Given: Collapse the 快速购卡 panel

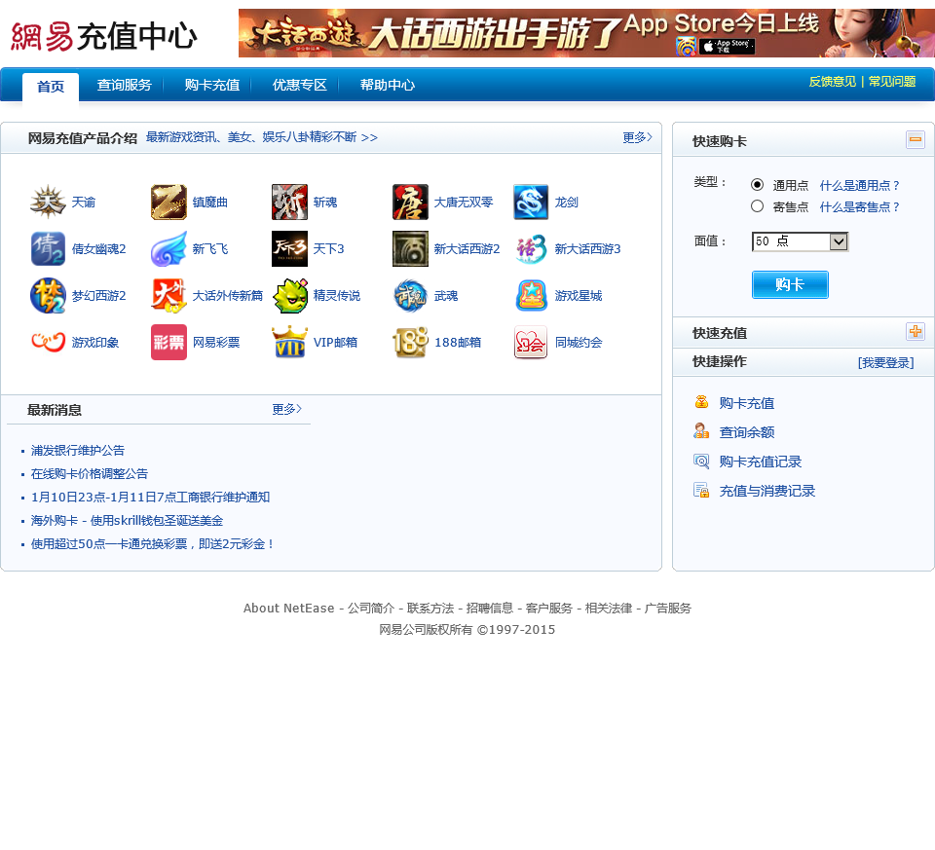Looking at the screenshot, I should 916,139.
